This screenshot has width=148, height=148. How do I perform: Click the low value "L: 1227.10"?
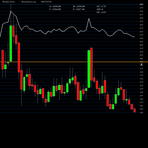point(79,9)
